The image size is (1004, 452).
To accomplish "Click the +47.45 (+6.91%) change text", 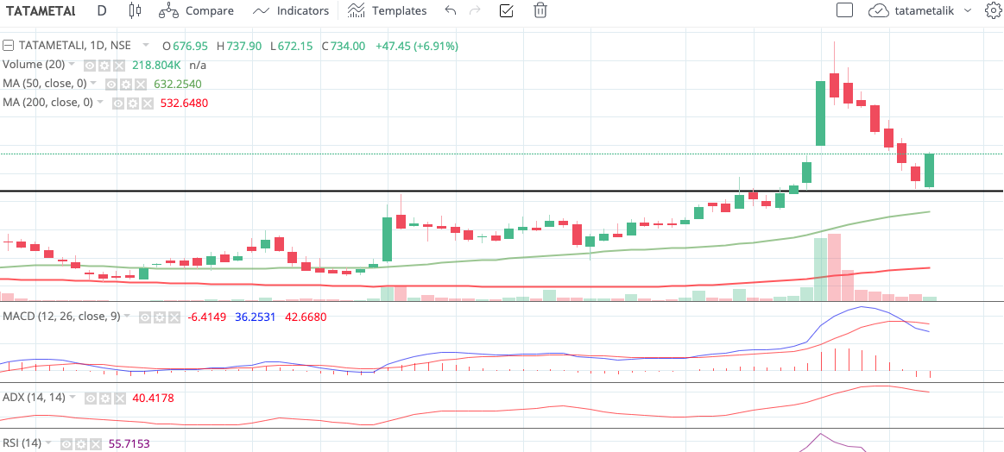I will coord(417,46).
